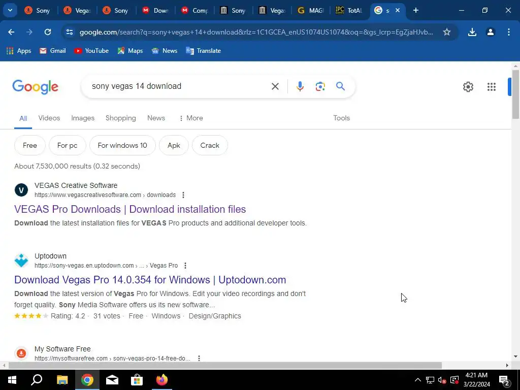Select the News results tab

click(156, 118)
